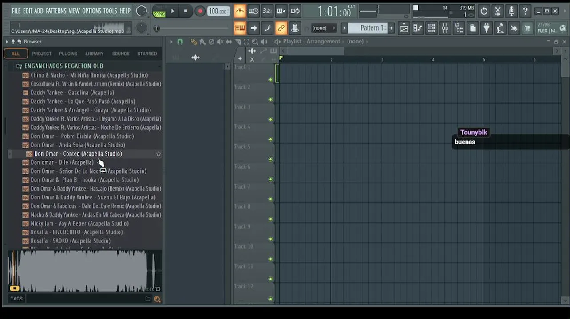Enable wait for input before recording
Viewport: 570px width, 319px height.
coord(253,11)
